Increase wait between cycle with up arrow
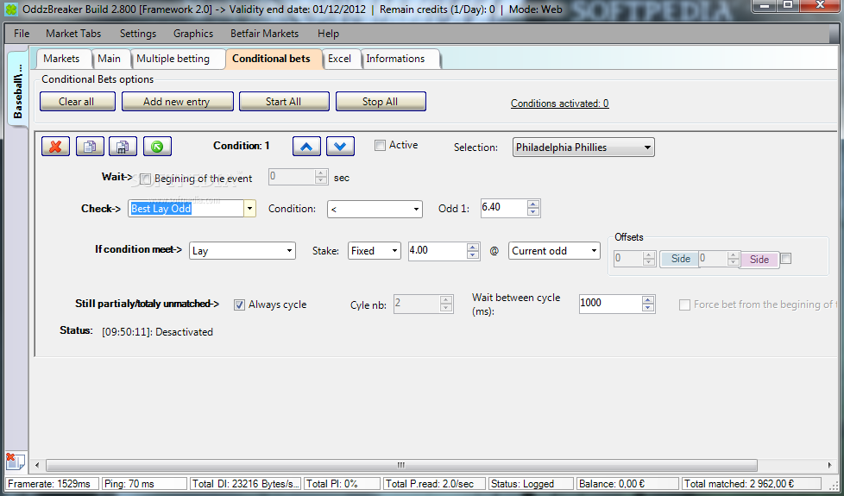 (649, 299)
